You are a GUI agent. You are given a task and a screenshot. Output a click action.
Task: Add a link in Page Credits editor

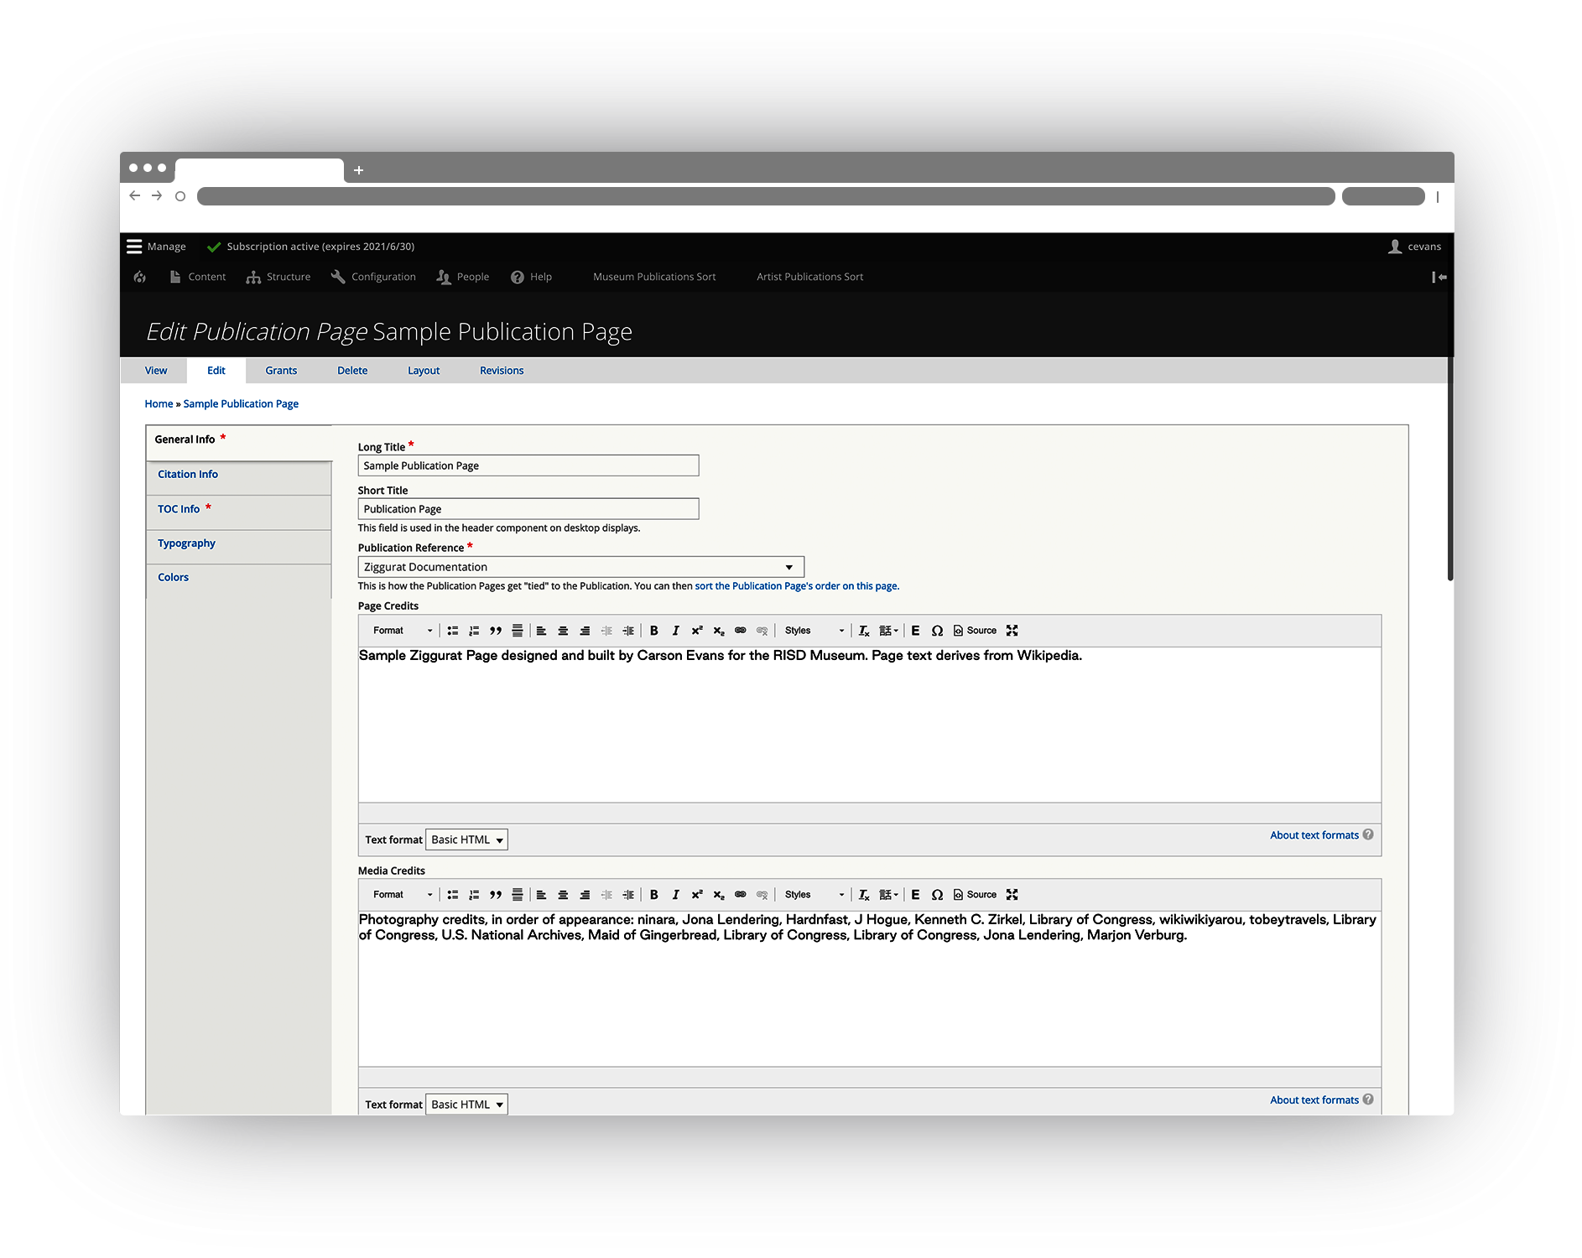tap(740, 631)
